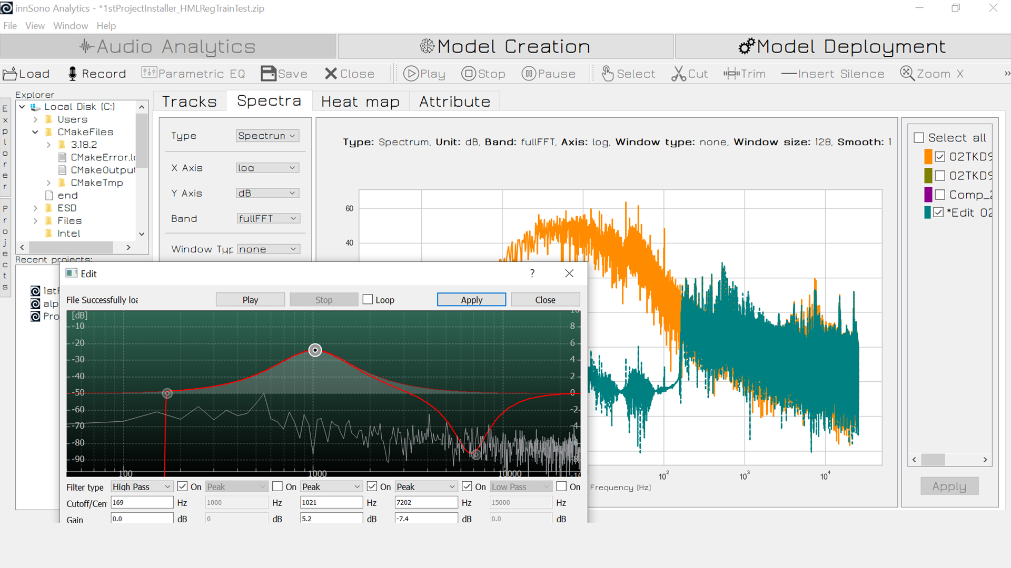Screen dimensions: 1011x568
Task: Switch to the Model Creation section
Action: [x=506, y=46]
